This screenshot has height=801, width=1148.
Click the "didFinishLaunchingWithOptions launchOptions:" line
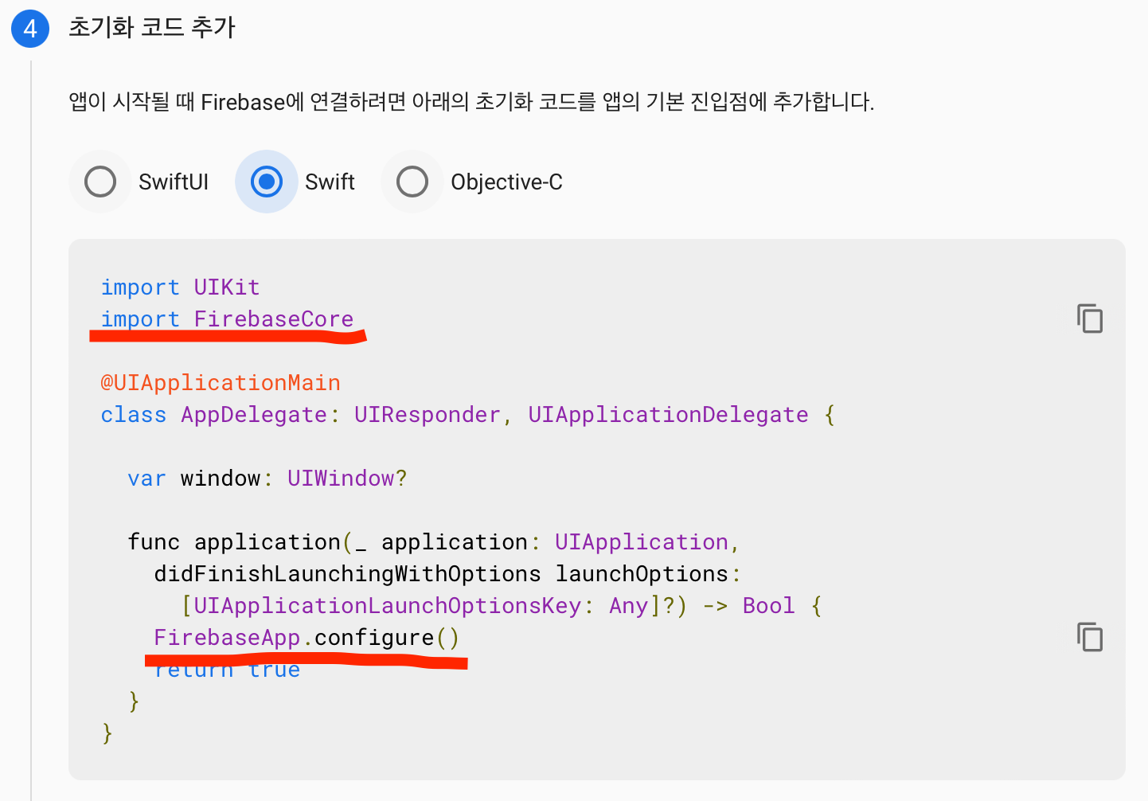coord(447,573)
